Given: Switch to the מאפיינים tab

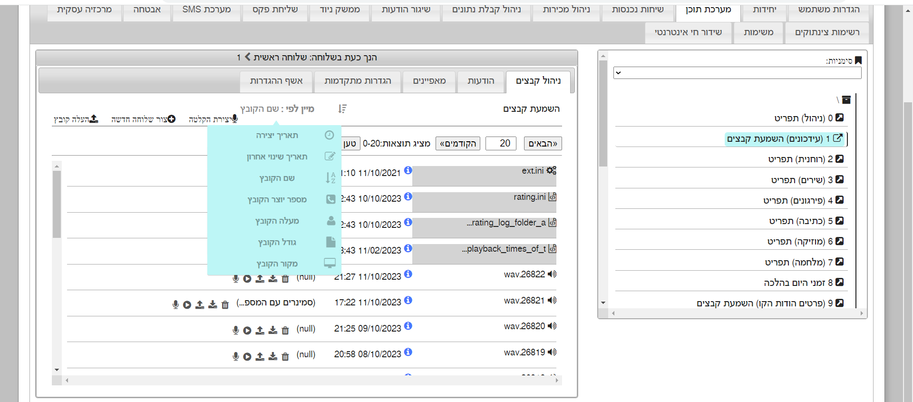Looking at the screenshot, I should (x=429, y=81).
